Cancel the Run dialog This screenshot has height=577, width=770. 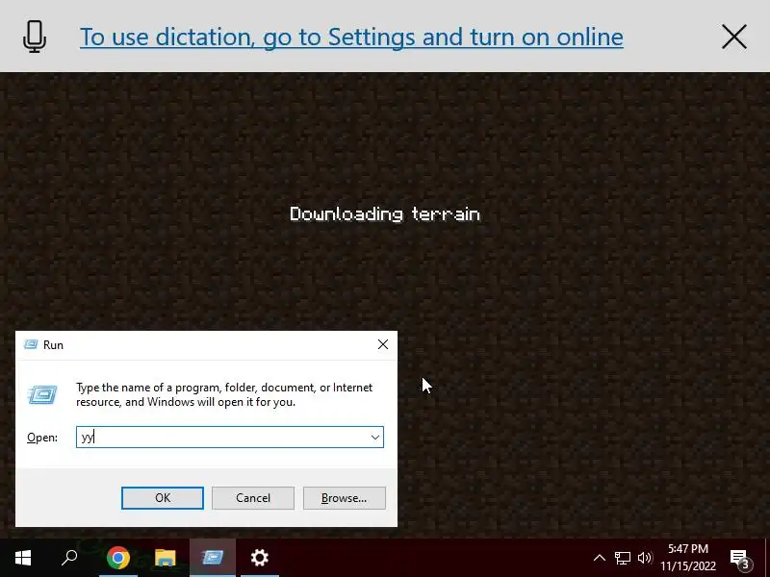253,498
